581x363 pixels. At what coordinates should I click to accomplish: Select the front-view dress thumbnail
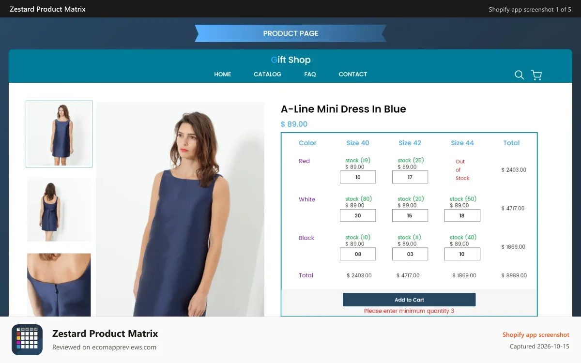click(59, 134)
